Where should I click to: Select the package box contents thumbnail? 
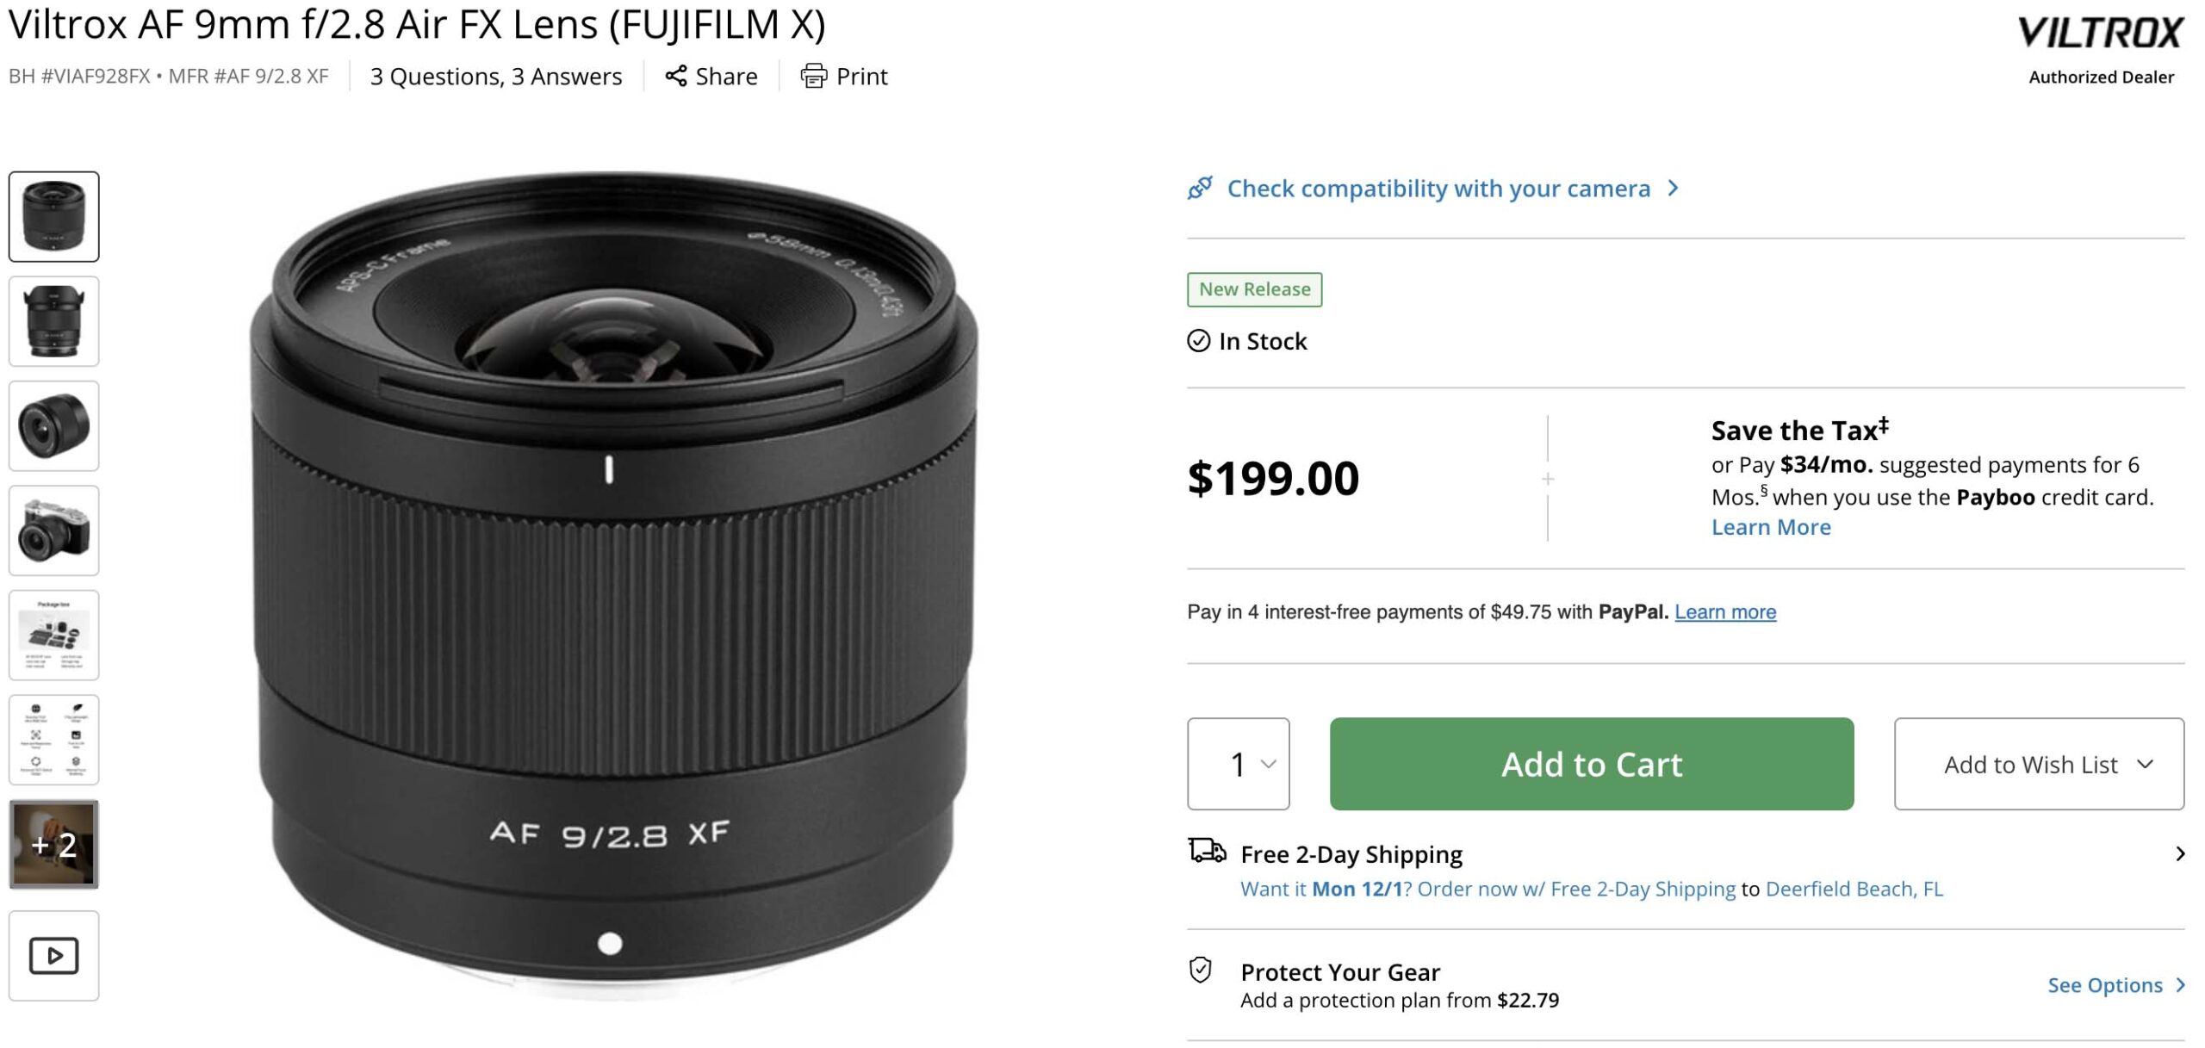[53, 636]
